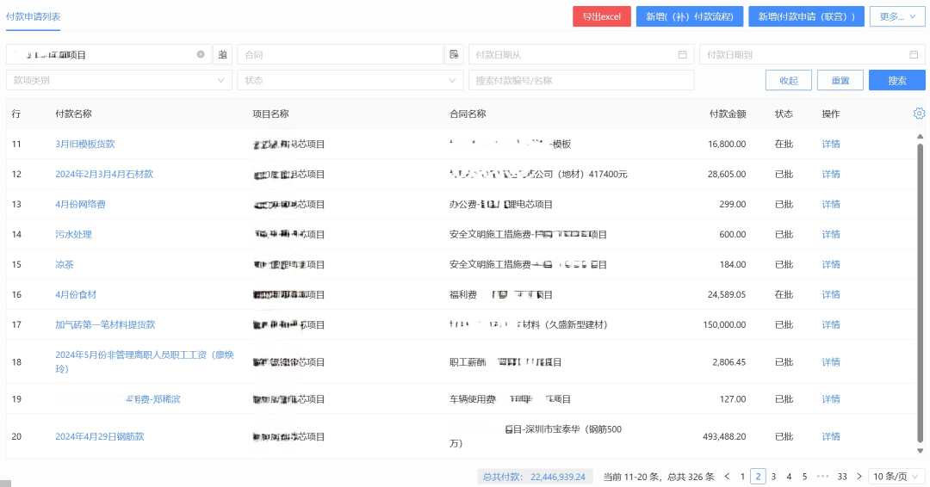Click 付款名称 column header
This screenshot has height=487, width=930.
click(73, 114)
